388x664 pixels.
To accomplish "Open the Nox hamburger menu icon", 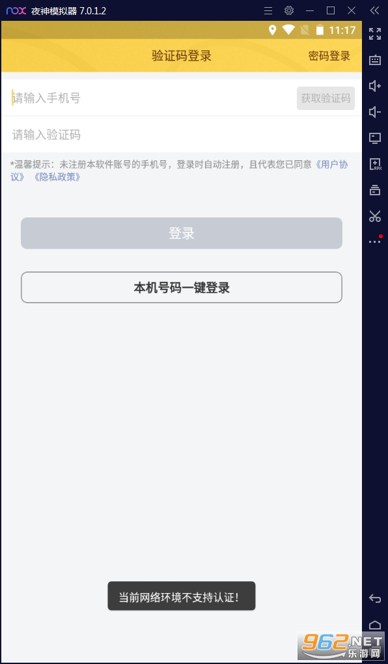I will point(268,10).
